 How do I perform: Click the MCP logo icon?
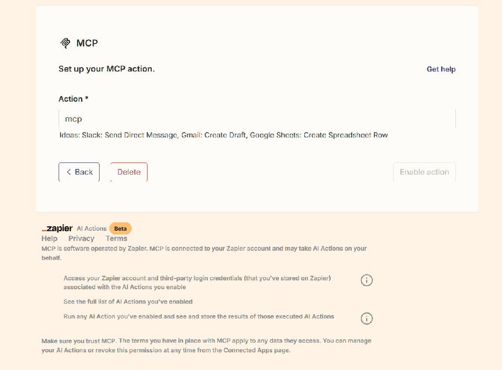[65, 43]
